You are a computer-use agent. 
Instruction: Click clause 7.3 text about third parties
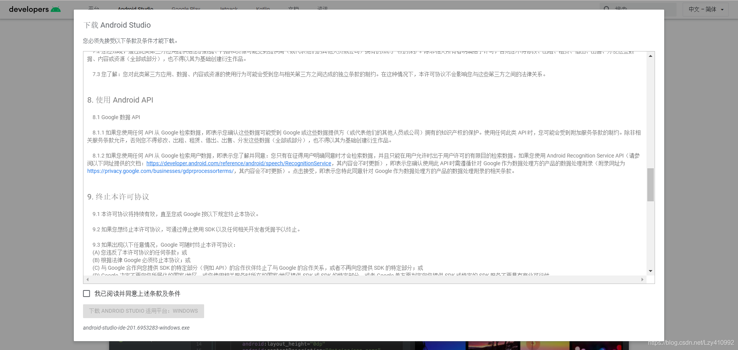(320, 74)
